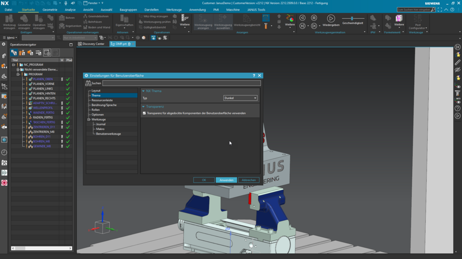462x259 pixels.
Task: Click command search field in ribbon bar
Action: pyautogui.click(x=416, y=10)
